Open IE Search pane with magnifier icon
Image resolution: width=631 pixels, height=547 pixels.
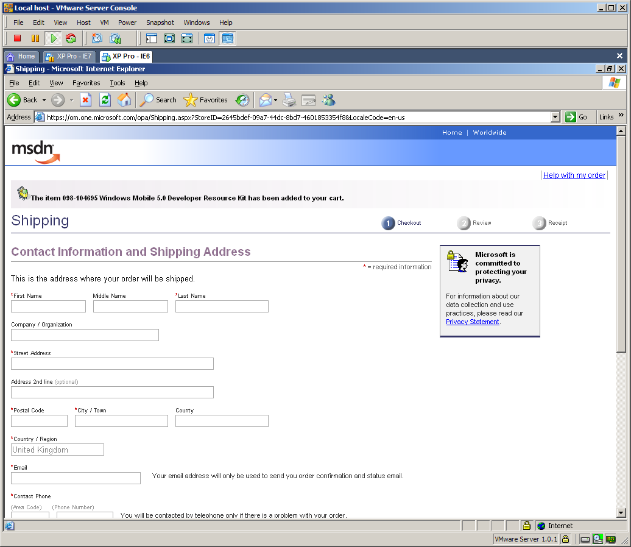(158, 100)
